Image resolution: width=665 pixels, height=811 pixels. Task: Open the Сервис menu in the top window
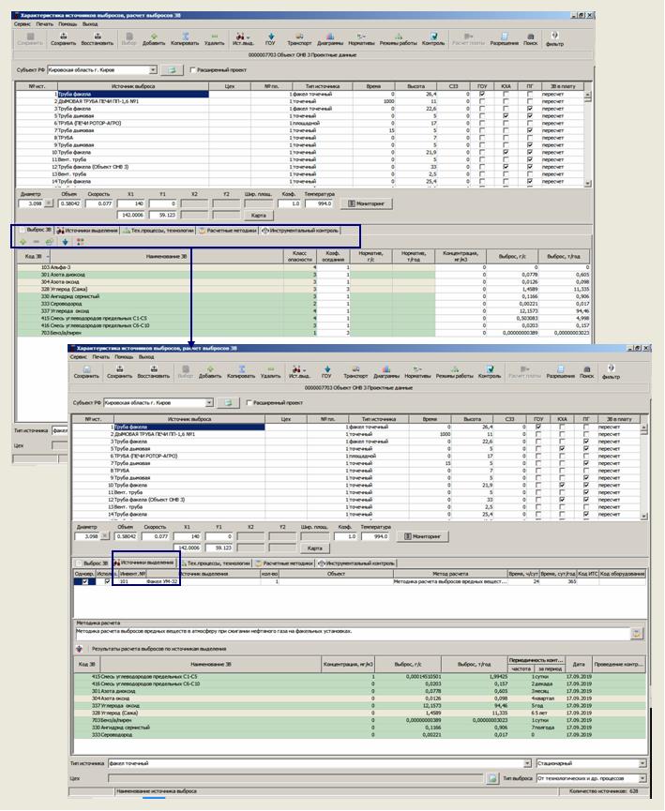tap(21, 23)
